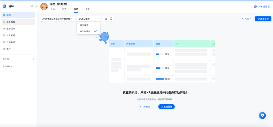This screenshot has height=127, width=273.
Task: Open the lightbulb help button
Action: (x=262, y=115)
